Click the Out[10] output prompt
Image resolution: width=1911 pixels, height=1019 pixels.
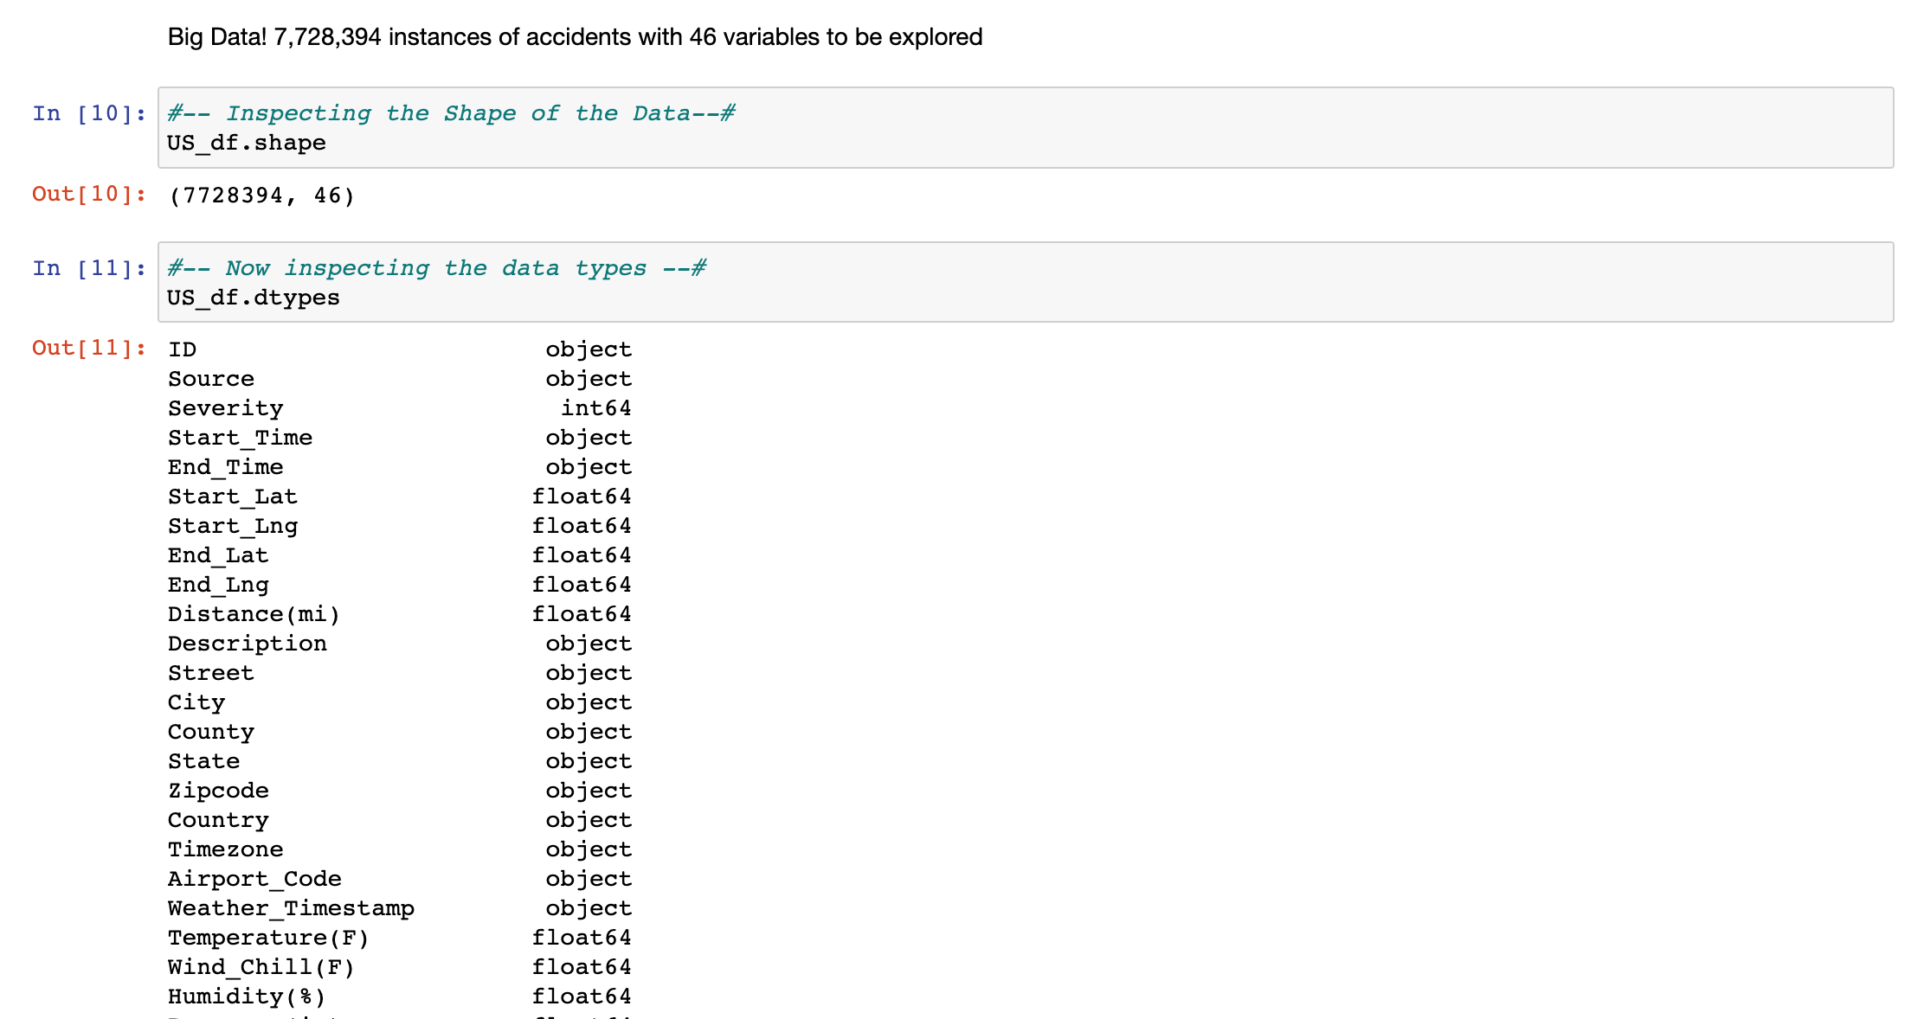(x=89, y=194)
